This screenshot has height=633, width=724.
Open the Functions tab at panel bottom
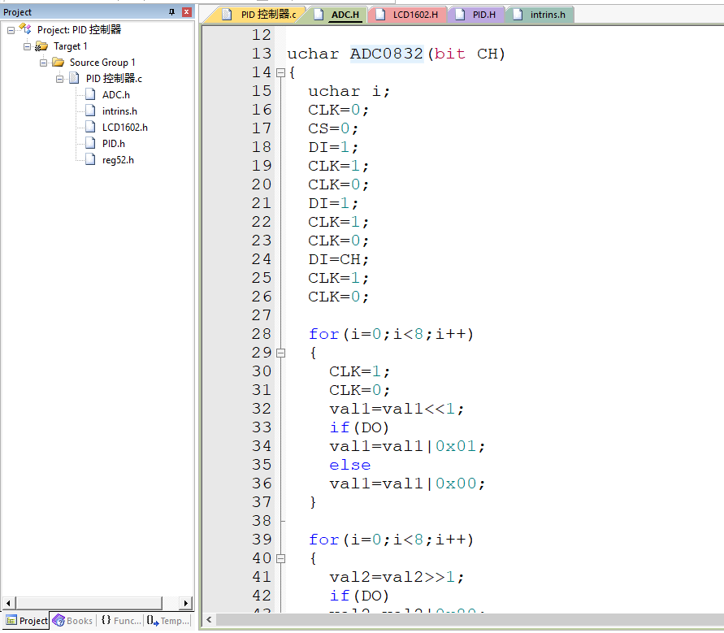pyautogui.click(x=121, y=621)
